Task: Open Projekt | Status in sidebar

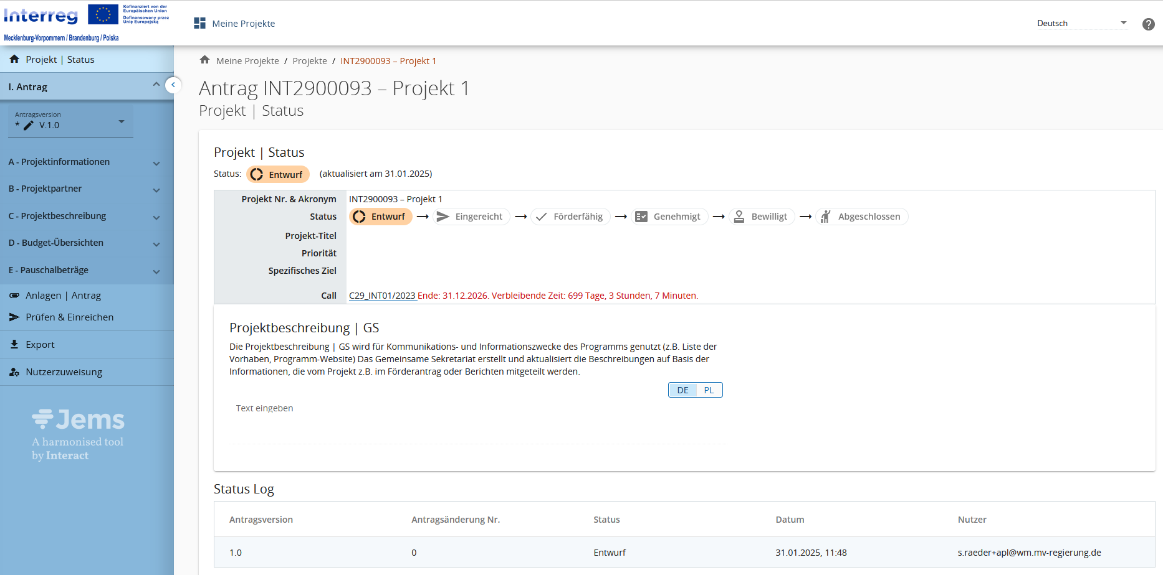Action: point(60,60)
